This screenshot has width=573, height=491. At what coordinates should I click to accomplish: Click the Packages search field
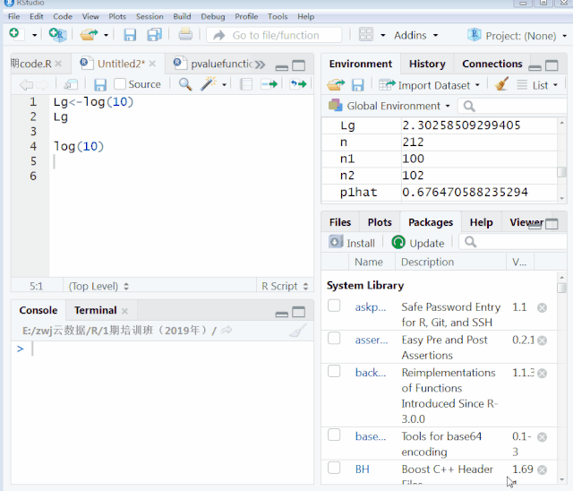[512, 242]
